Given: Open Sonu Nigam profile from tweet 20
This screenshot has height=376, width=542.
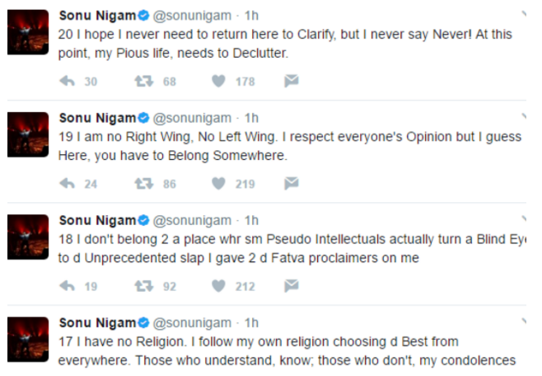Looking at the screenshot, I should 96,15.
